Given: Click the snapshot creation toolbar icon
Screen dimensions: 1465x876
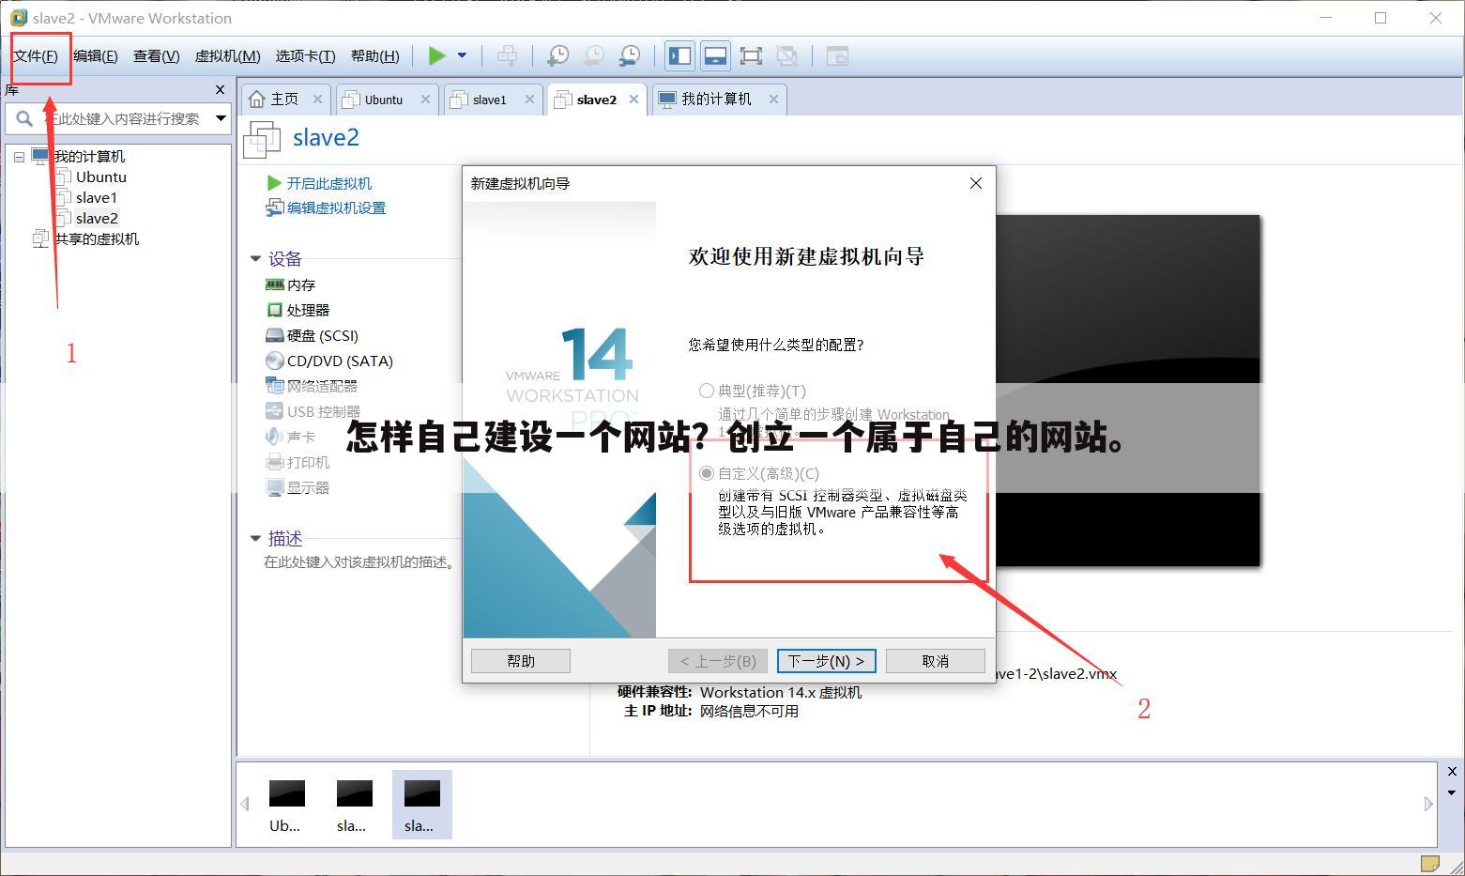Looking at the screenshot, I should coord(557,55).
